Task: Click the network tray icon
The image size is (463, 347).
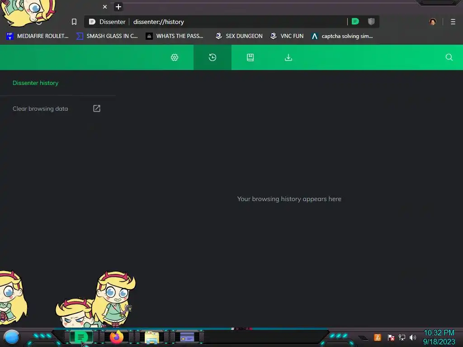Action: [402, 337]
